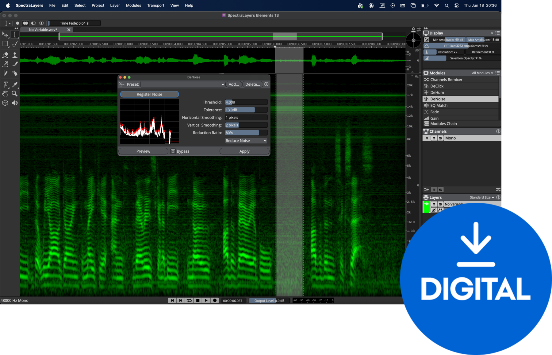The height and width of the screenshot is (355, 552).
Task: Select the brush selection tool
Action: [x=14, y=44]
